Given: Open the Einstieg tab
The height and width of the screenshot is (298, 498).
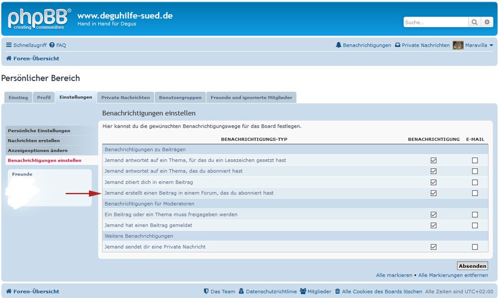Looking at the screenshot, I should pyautogui.click(x=18, y=97).
